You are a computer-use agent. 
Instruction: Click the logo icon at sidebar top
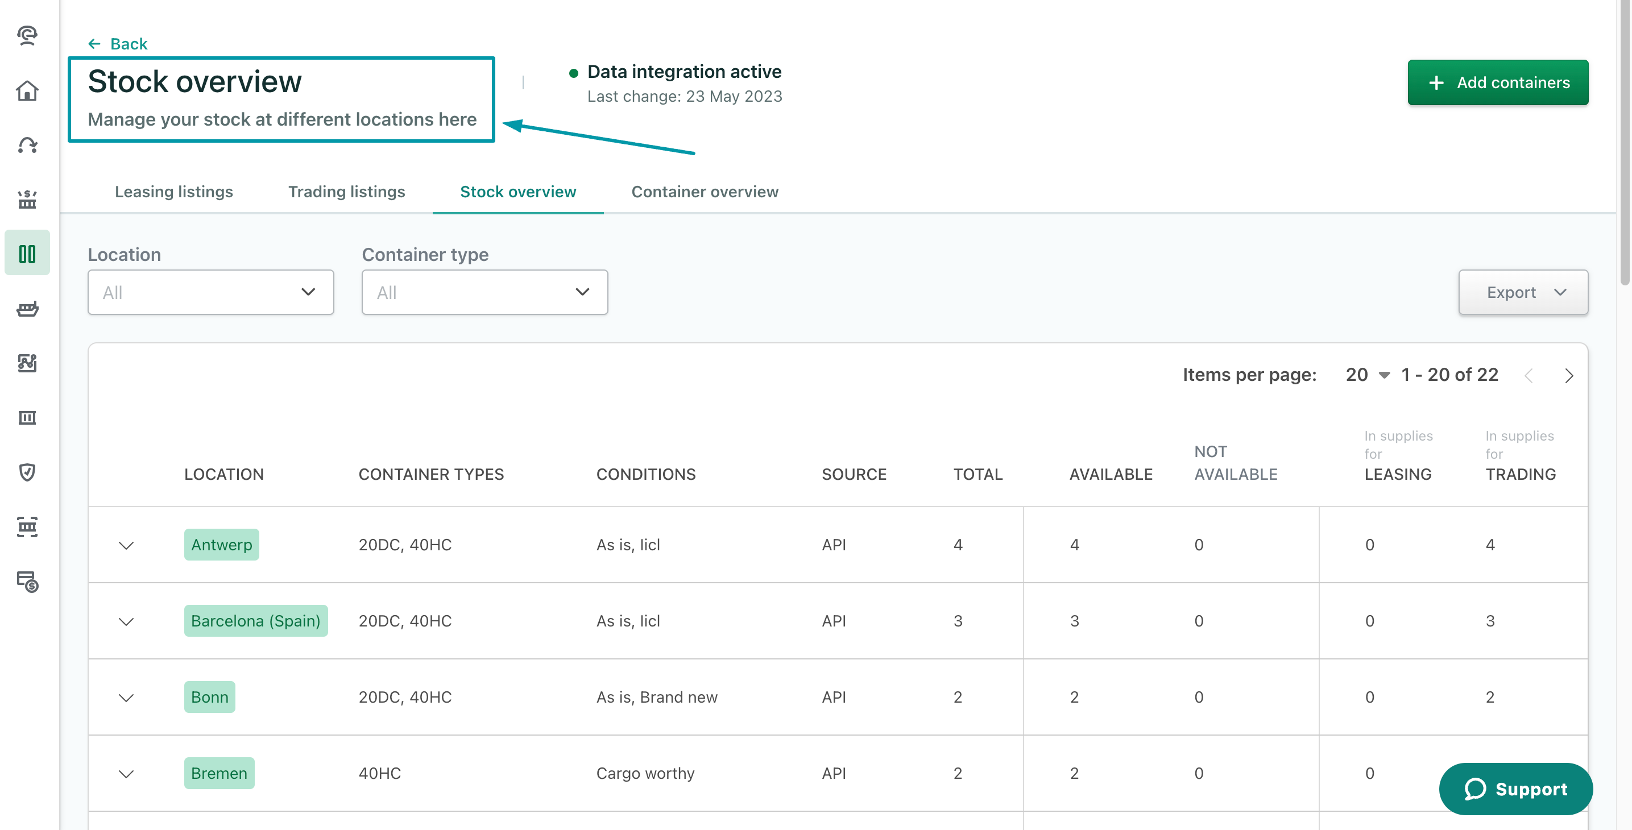27,35
